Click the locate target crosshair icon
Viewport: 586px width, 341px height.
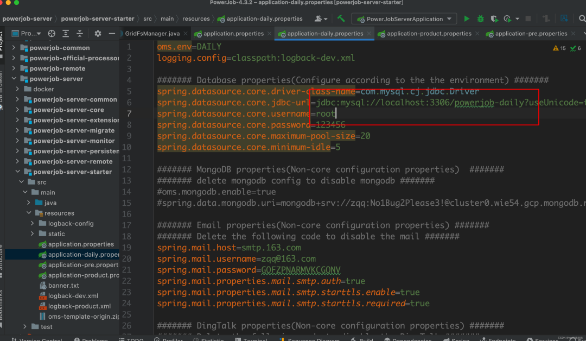[x=52, y=34]
